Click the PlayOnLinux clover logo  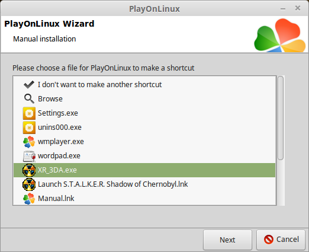pos(280,36)
